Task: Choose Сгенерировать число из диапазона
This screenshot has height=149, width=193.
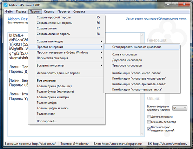Action: pyautogui.click(x=142, y=47)
